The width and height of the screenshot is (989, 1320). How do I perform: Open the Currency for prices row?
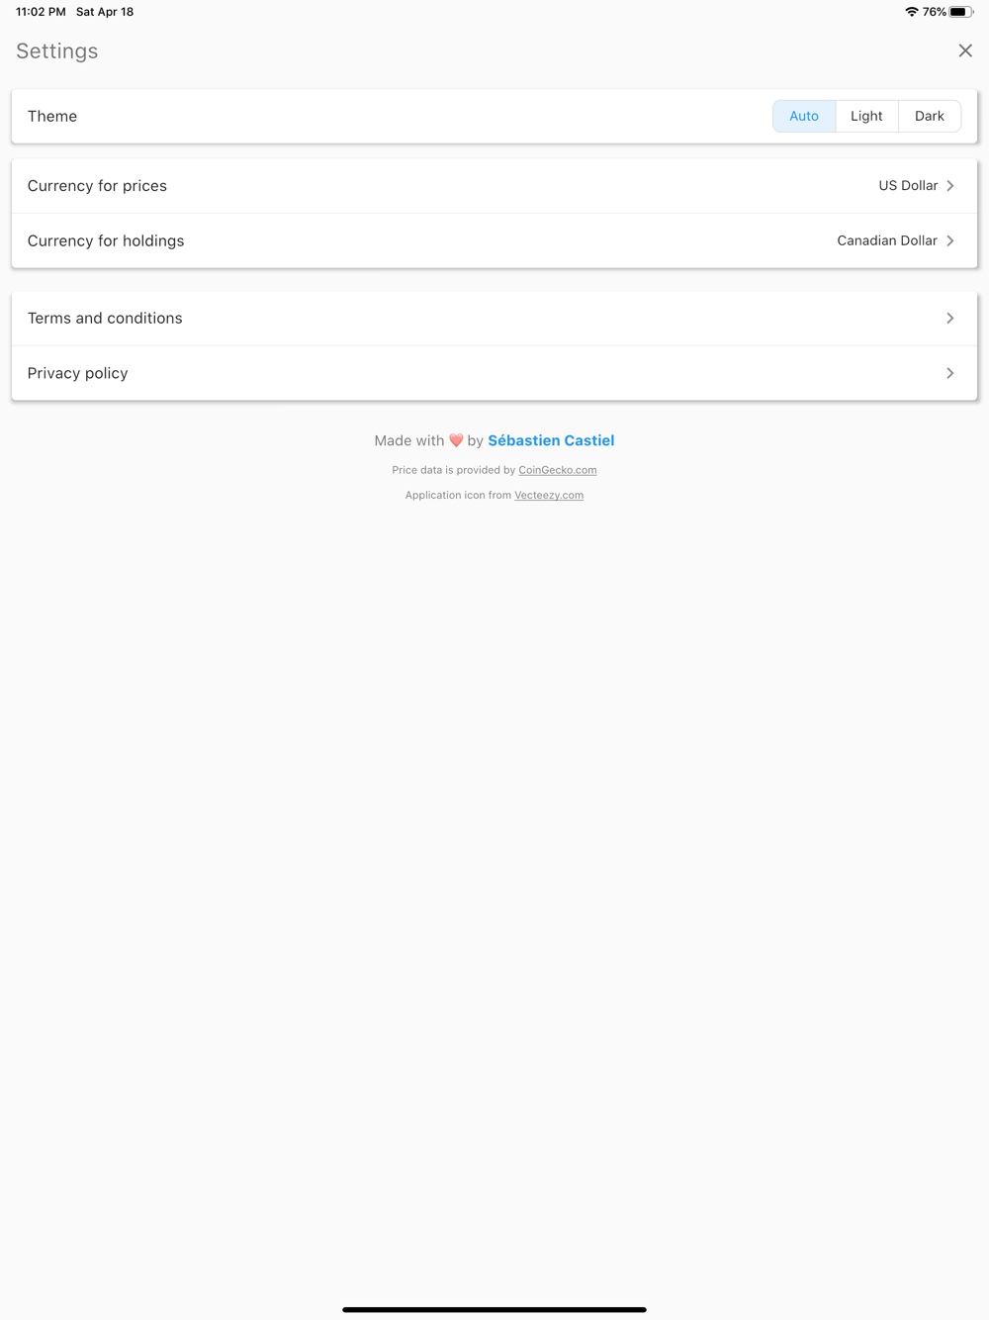(494, 186)
